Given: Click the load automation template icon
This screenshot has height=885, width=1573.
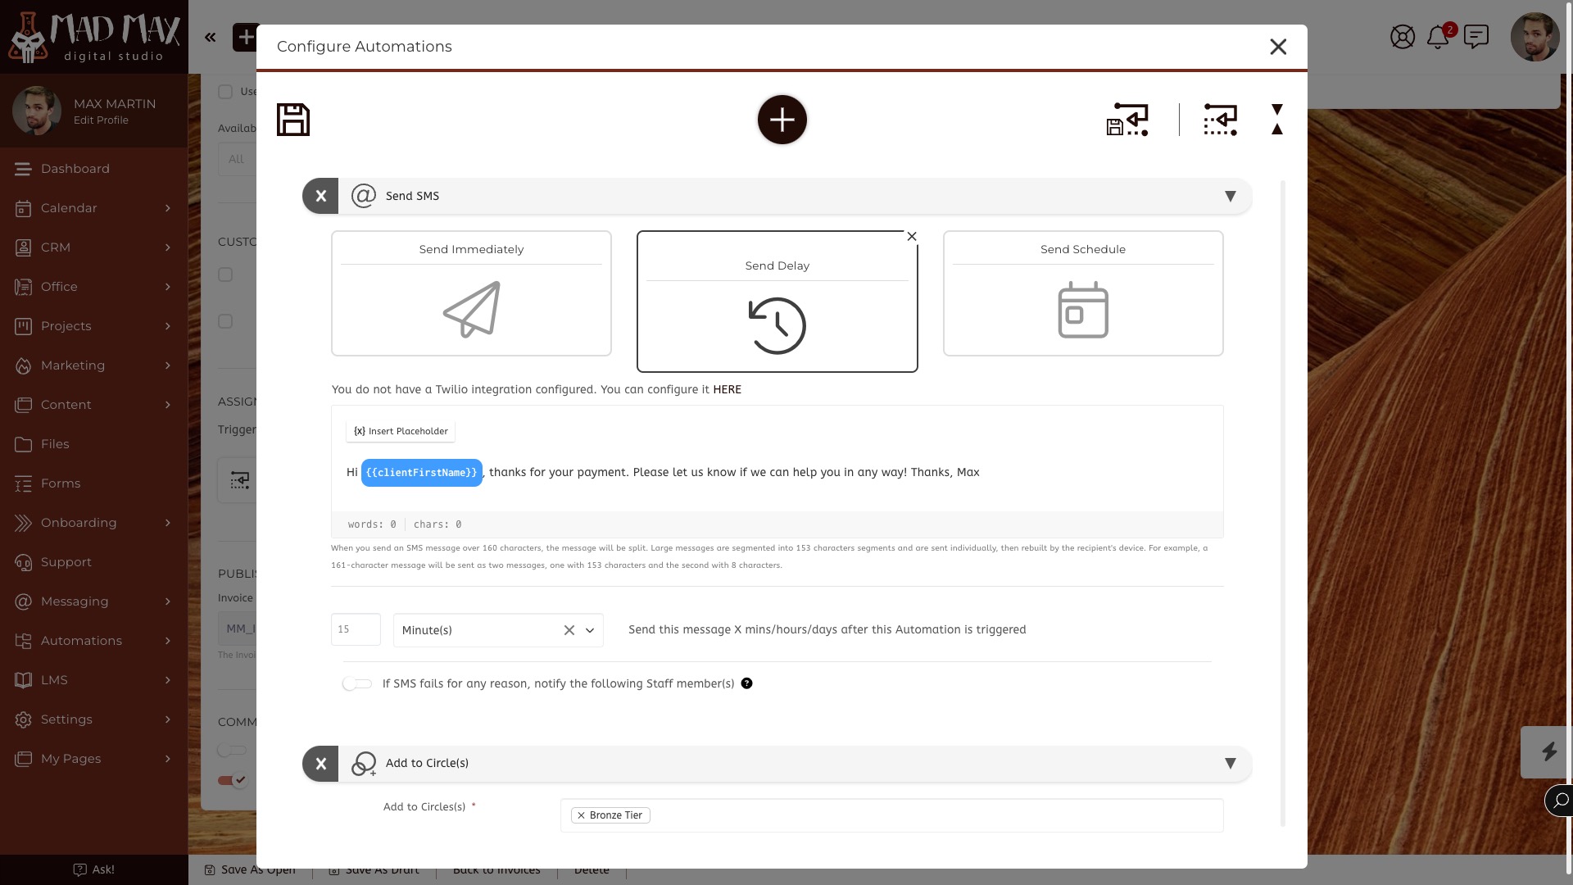Looking at the screenshot, I should click(x=1220, y=120).
